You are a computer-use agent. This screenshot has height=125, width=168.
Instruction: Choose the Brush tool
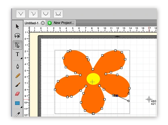[18, 85]
